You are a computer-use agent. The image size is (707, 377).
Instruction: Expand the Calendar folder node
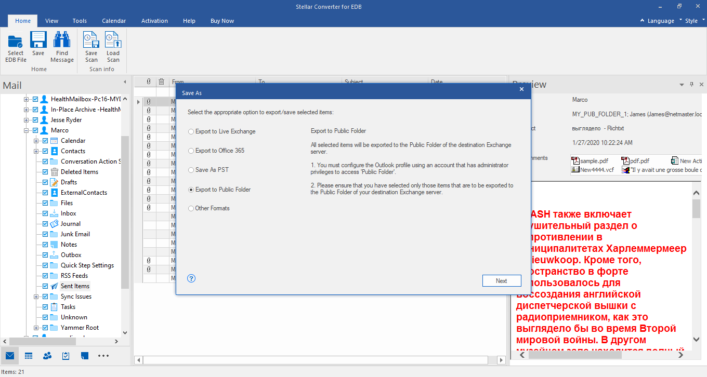pos(36,141)
